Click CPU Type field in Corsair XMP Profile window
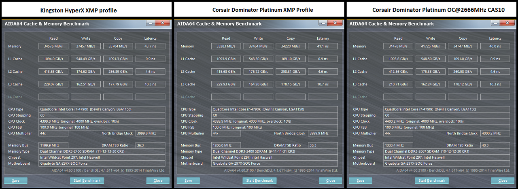Viewport: 518px width, 189px height. 274,109
